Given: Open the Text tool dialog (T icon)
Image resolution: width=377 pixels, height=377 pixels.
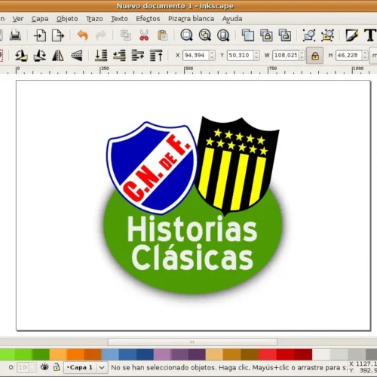Looking at the screenshot, I should (370, 35).
